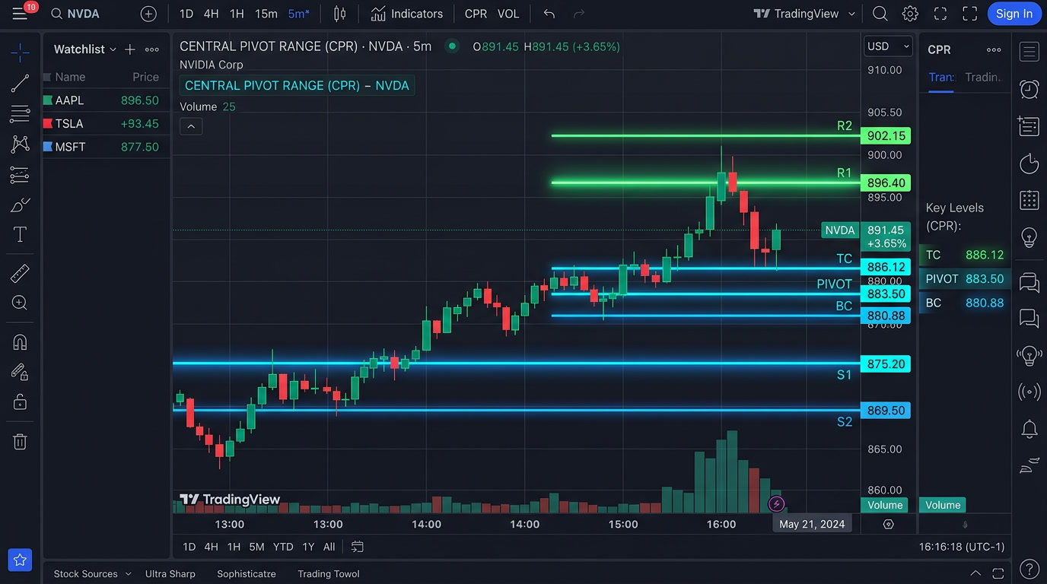
Task: Open the quick search magnifier
Action: pos(880,14)
